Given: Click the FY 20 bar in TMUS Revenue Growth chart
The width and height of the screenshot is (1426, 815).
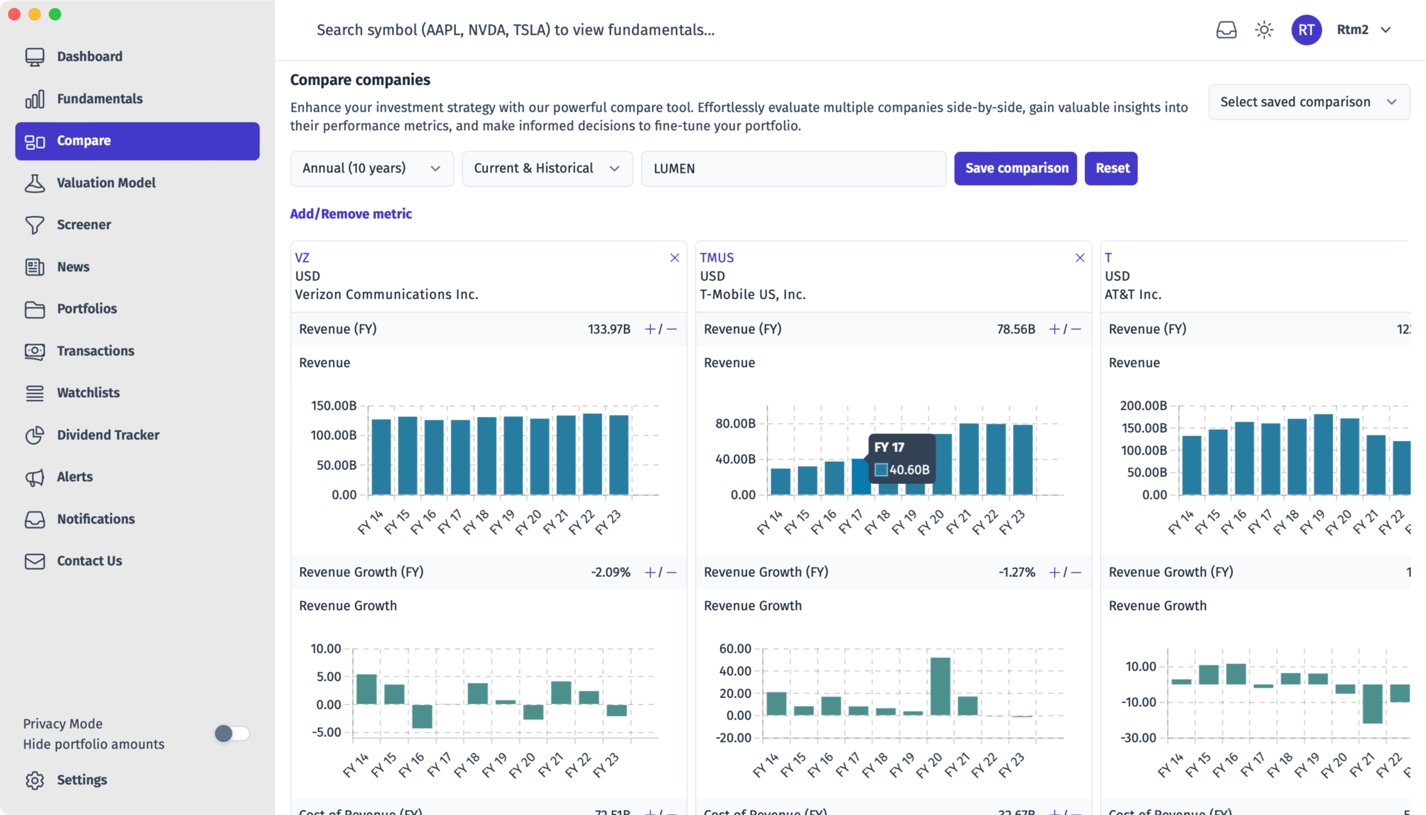Looking at the screenshot, I should [x=940, y=687].
